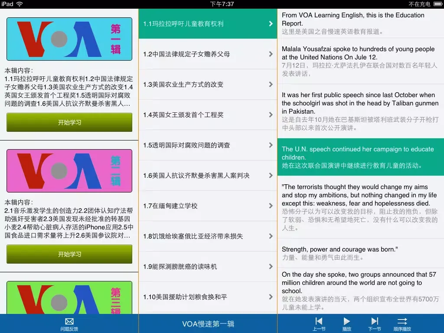Expand chevron for lesson 1.7
The image size is (444, 333).
(271, 206)
